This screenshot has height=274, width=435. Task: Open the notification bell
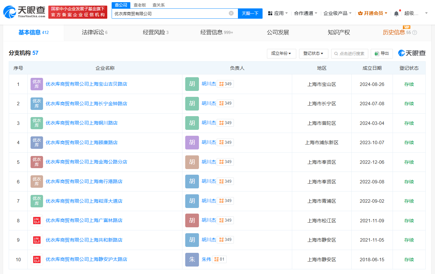tap(396, 13)
